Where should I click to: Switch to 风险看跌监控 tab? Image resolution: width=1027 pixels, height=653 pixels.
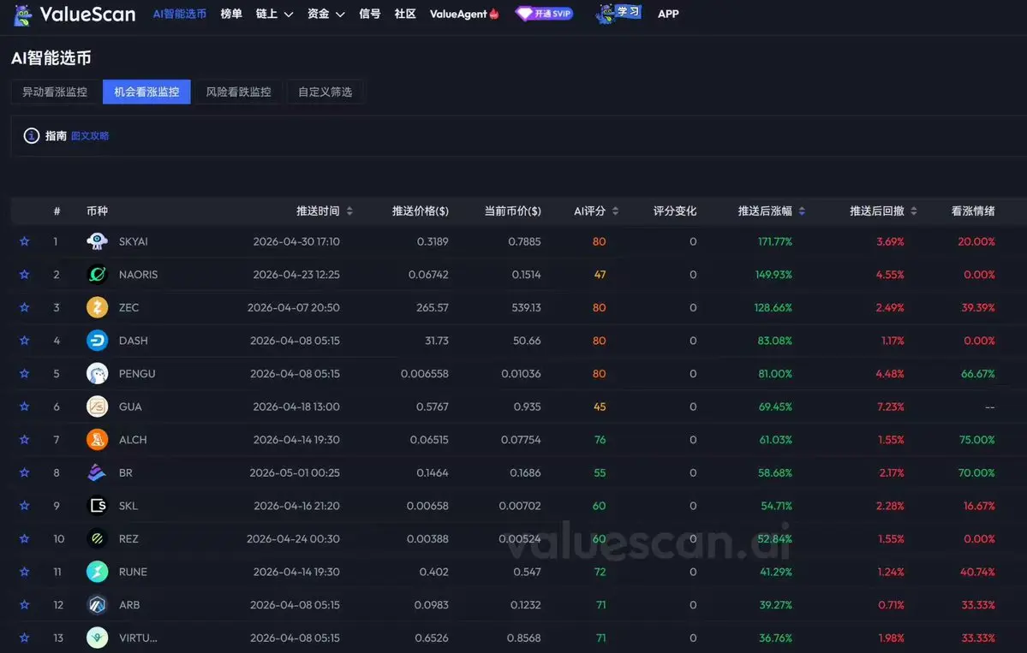click(x=238, y=92)
